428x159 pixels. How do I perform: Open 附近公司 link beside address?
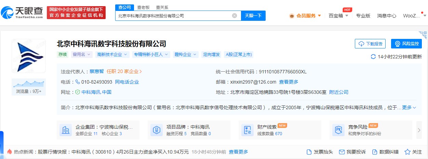coord(339,92)
